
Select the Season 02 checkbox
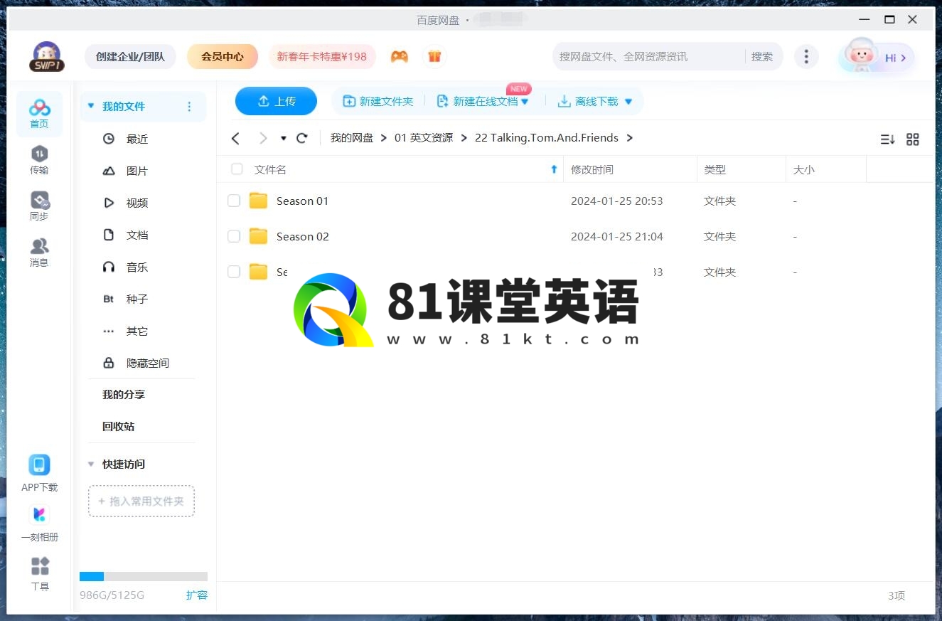coord(234,236)
